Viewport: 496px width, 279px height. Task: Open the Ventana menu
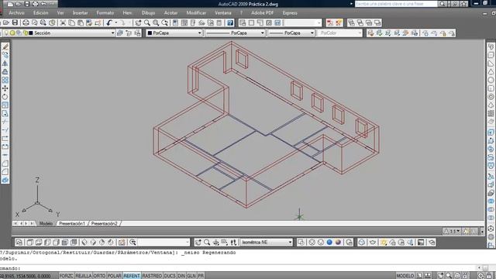[223, 13]
